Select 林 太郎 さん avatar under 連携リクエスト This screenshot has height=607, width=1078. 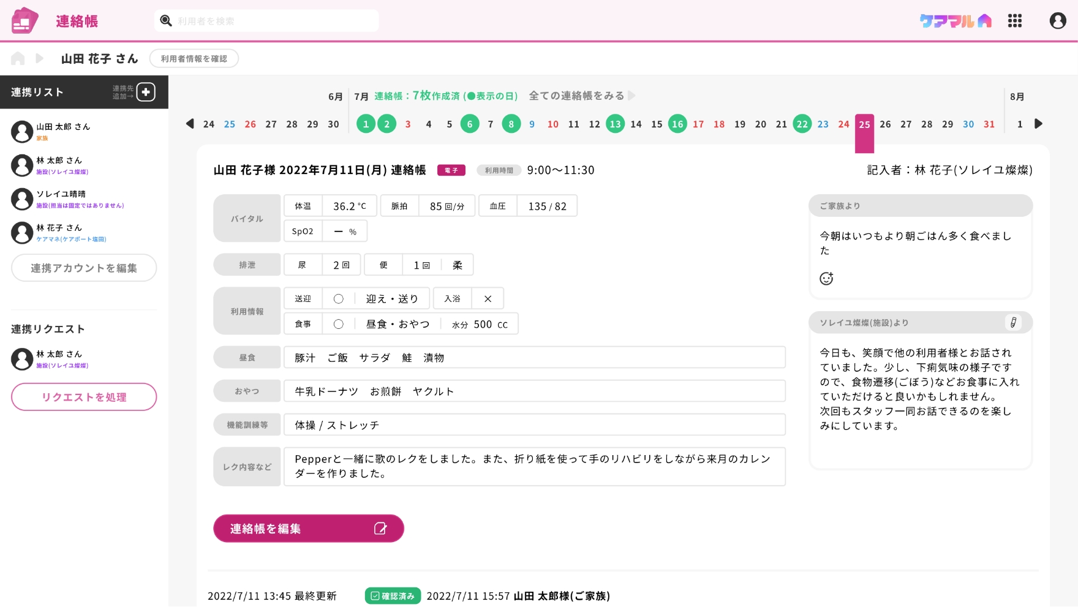pos(22,359)
